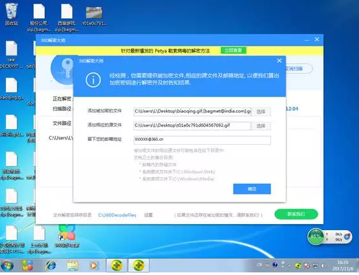The image size is (359, 275).
Task: Click the 添加被加密的文件 label
Action: [104, 111]
